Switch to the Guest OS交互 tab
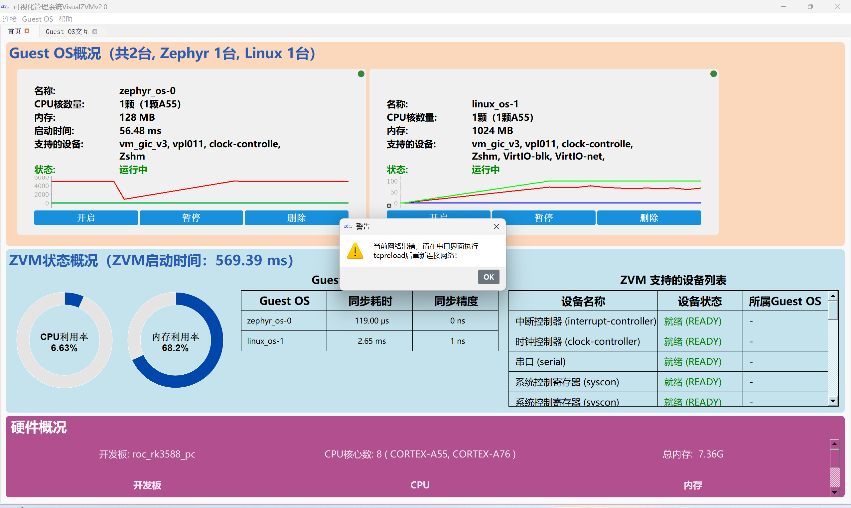This screenshot has width=851, height=508. tap(67, 32)
